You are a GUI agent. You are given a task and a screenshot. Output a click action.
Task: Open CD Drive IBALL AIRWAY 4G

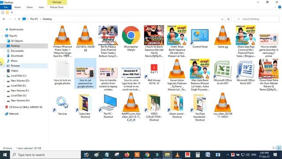coord(26,107)
